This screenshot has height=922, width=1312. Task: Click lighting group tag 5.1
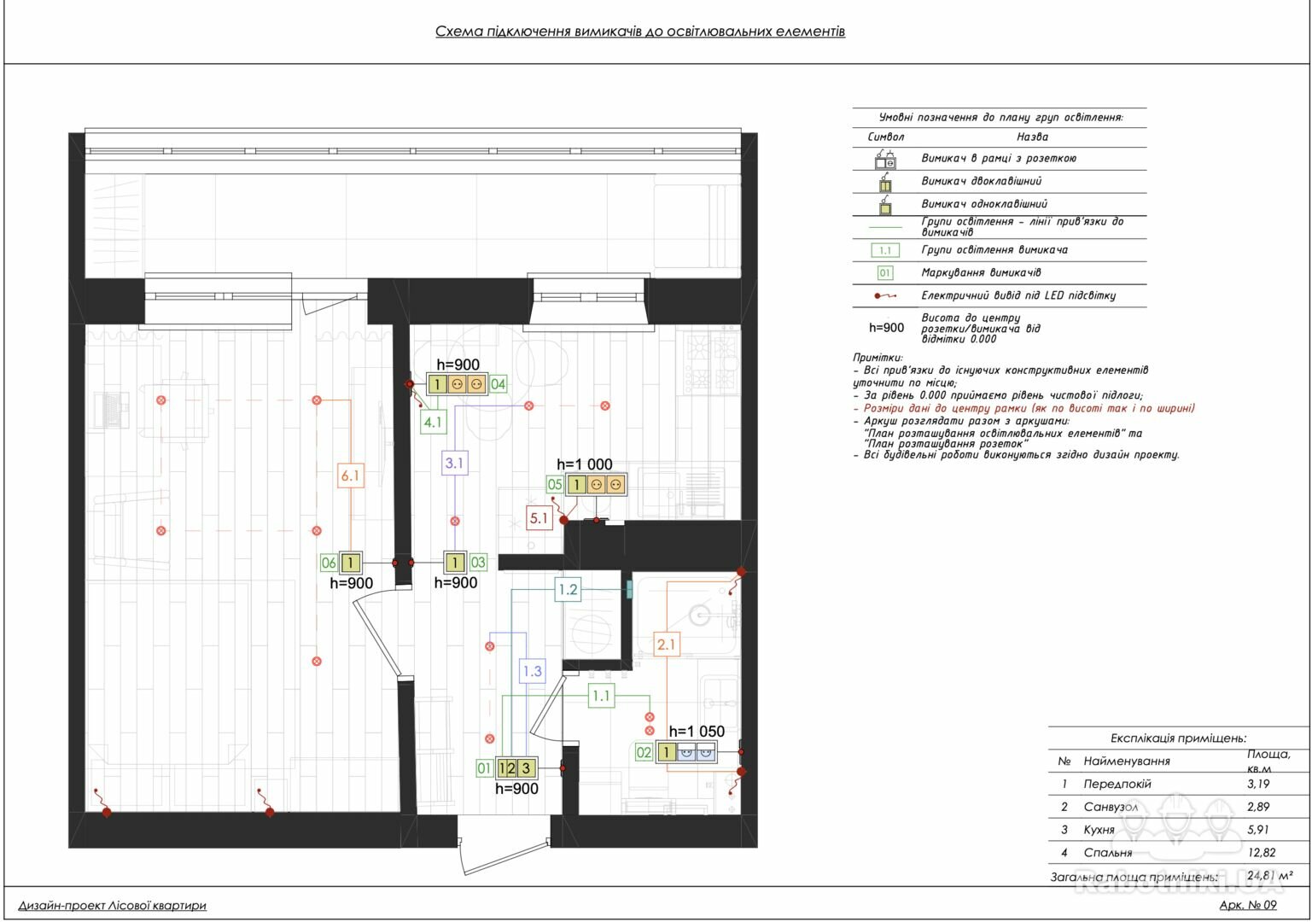539,517
